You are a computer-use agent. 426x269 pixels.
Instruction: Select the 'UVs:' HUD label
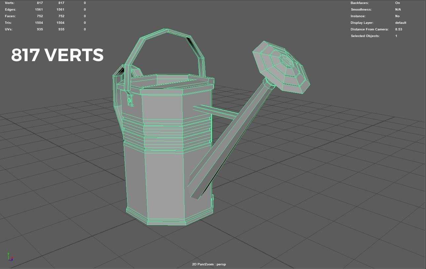tap(9, 29)
